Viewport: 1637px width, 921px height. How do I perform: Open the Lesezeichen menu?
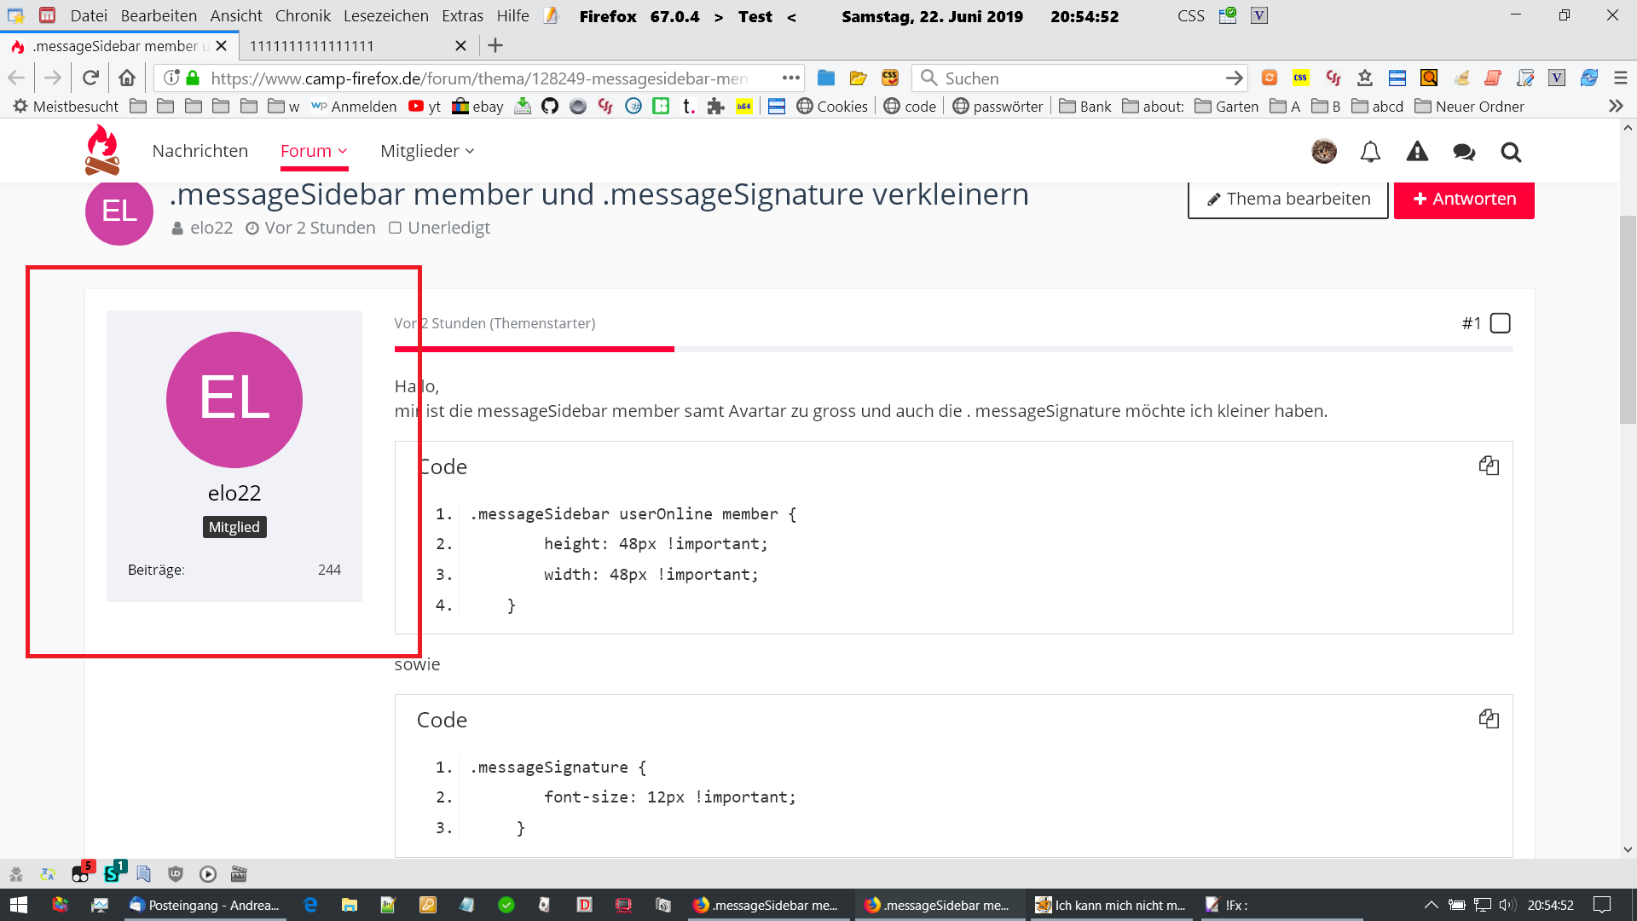pos(385,15)
